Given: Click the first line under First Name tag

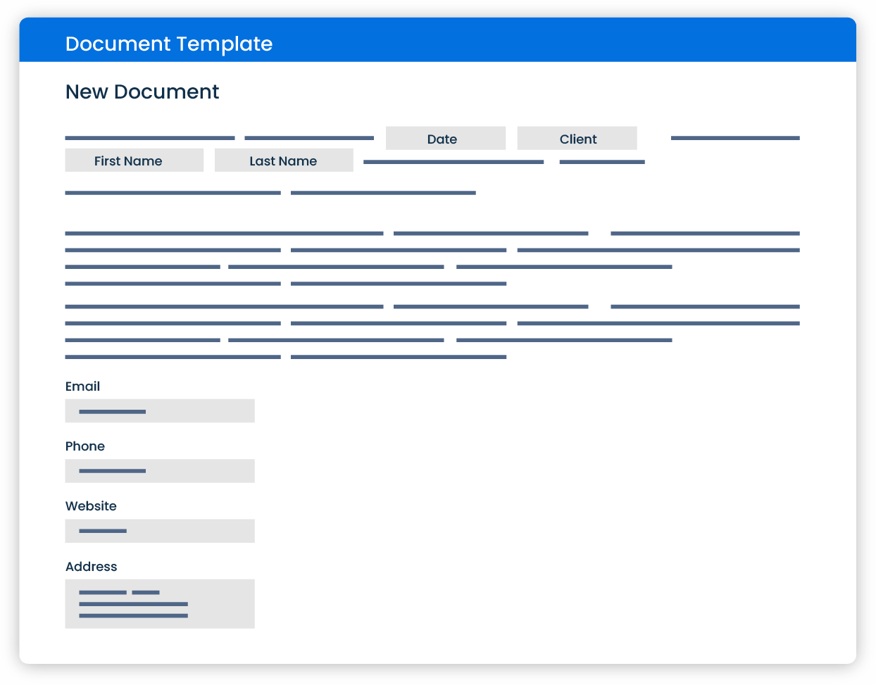Looking at the screenshot, I should 173,192.
